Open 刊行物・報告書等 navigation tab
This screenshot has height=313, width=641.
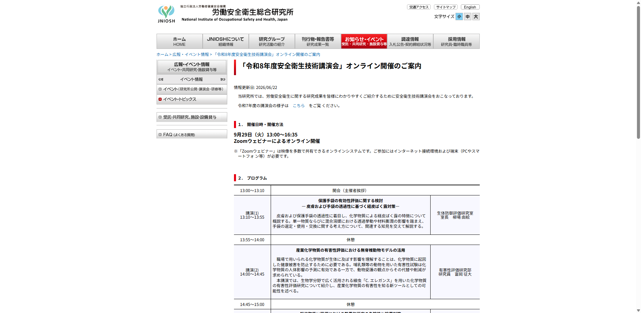pos(318,41)
